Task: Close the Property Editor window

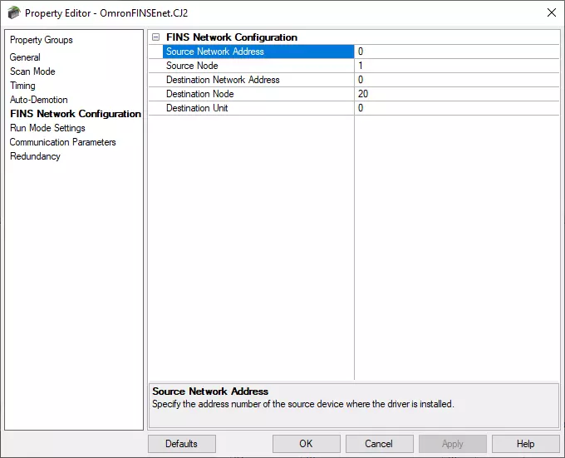Action: [x=552, y=12]
